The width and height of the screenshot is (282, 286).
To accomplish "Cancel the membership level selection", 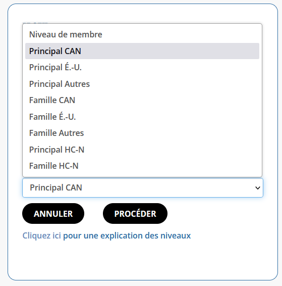I will pos(53,214).
